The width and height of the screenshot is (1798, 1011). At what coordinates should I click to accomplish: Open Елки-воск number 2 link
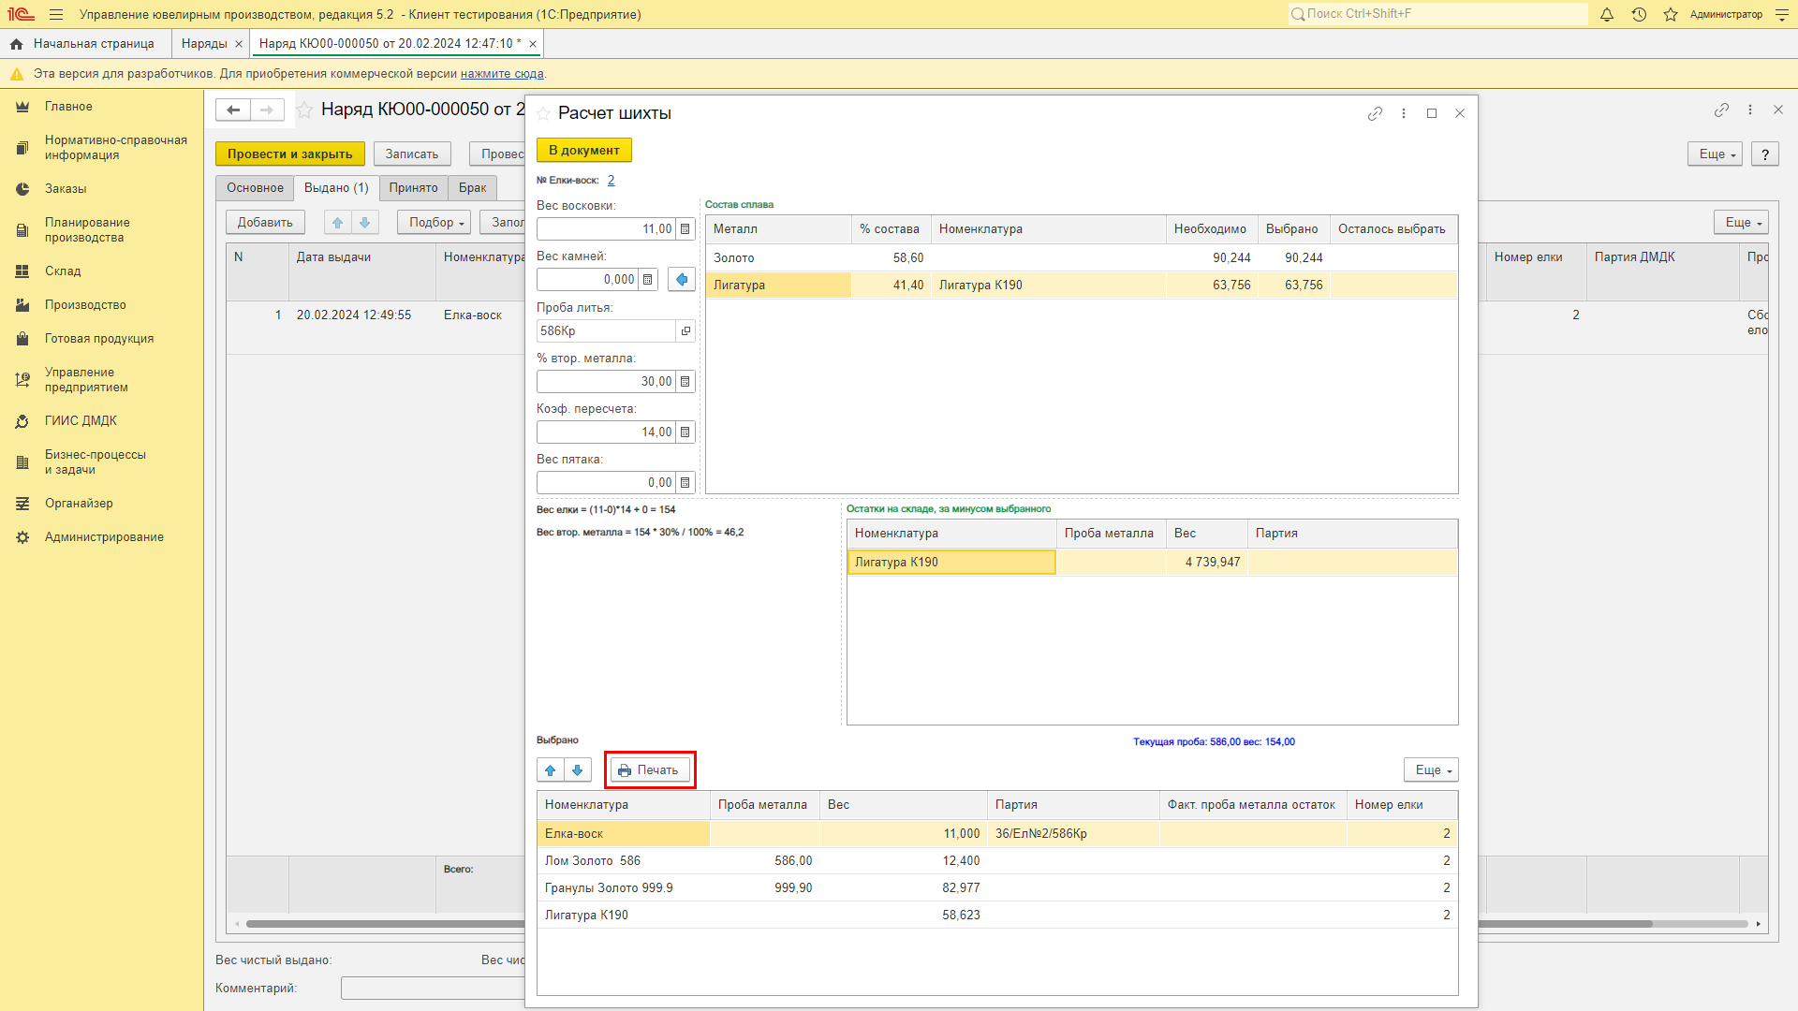(611, 180)
